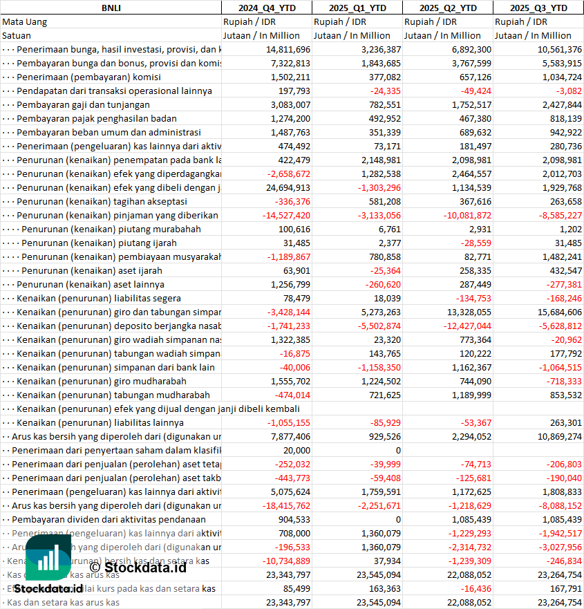Select red value -718,333

click(564, 382)
